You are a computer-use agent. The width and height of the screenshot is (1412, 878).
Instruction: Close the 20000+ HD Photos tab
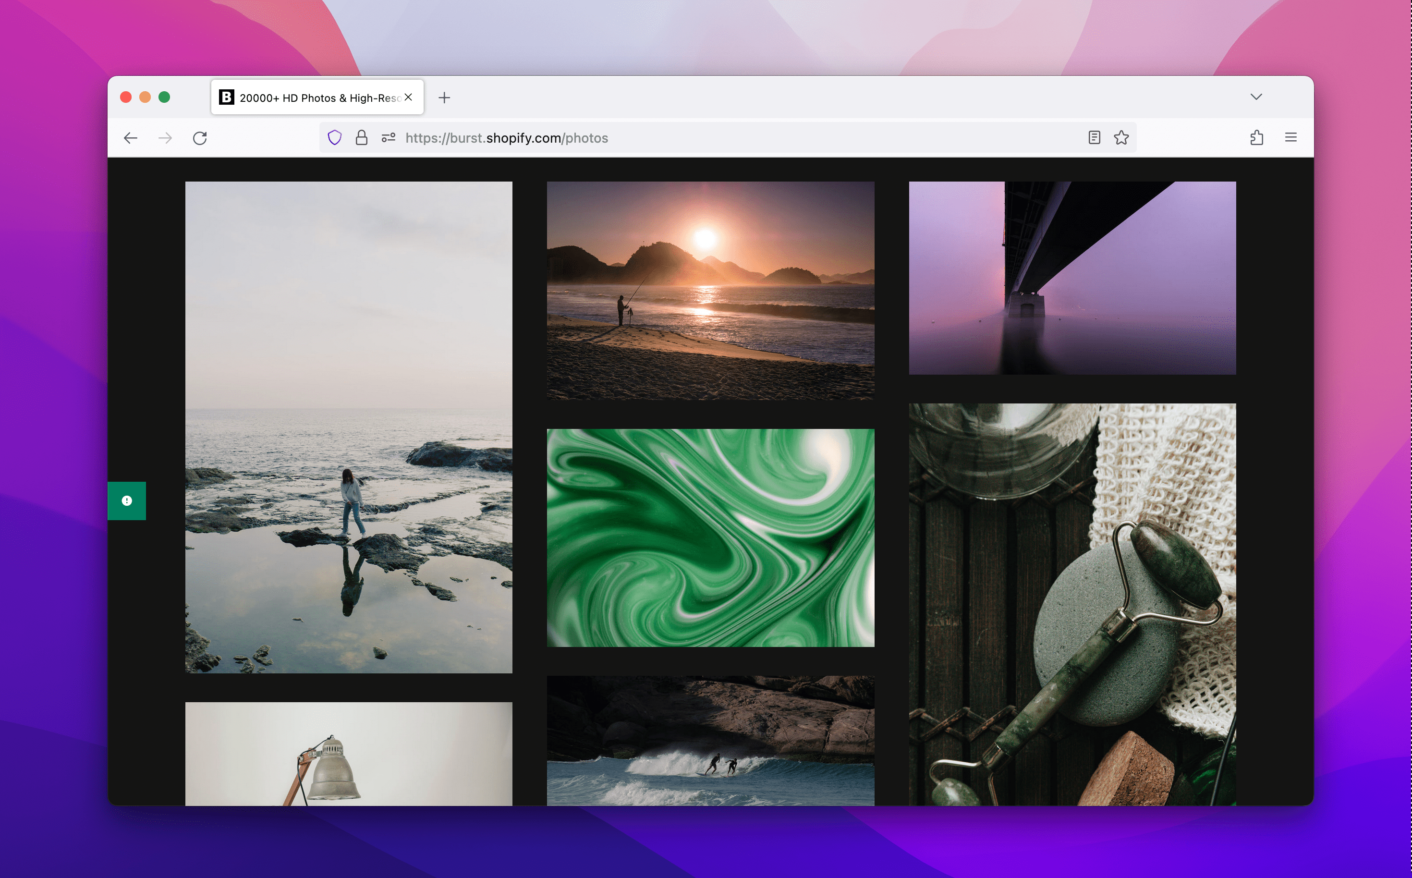408,97
